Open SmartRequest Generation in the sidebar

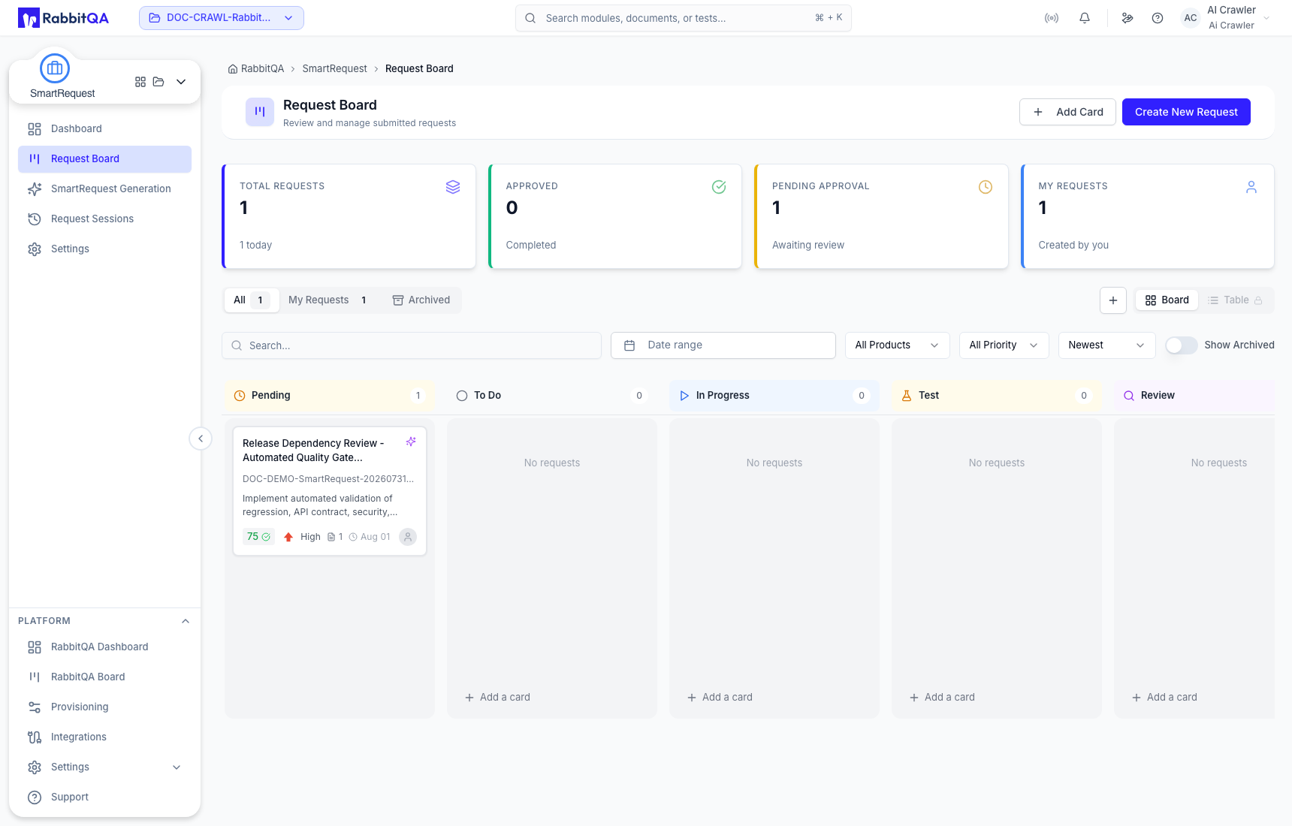click(x=104, y=189)
